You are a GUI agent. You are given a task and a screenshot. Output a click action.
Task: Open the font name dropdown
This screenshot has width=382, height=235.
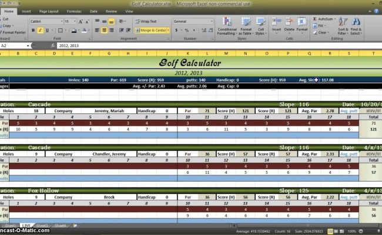coord(61,21)
